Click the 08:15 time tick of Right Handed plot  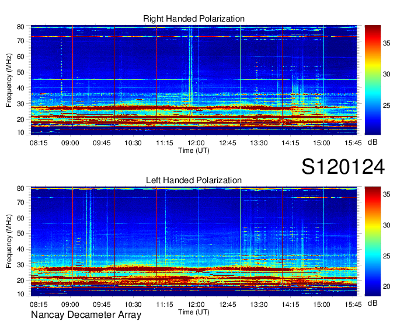39,143
